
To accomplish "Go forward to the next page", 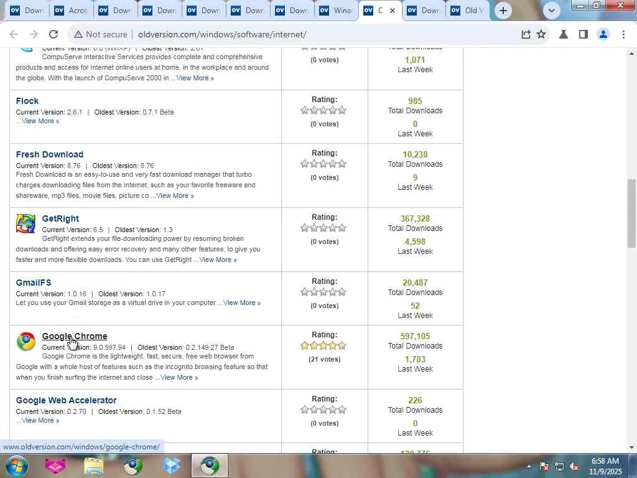I will (34, 35).
